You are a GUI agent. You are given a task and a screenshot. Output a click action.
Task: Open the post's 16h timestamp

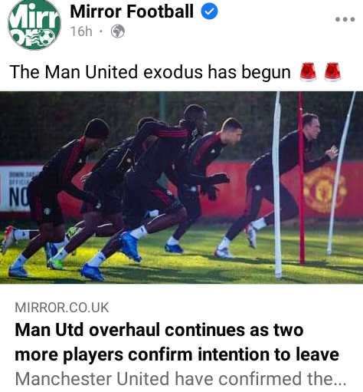pyautogui.click(x=81, y=31)
